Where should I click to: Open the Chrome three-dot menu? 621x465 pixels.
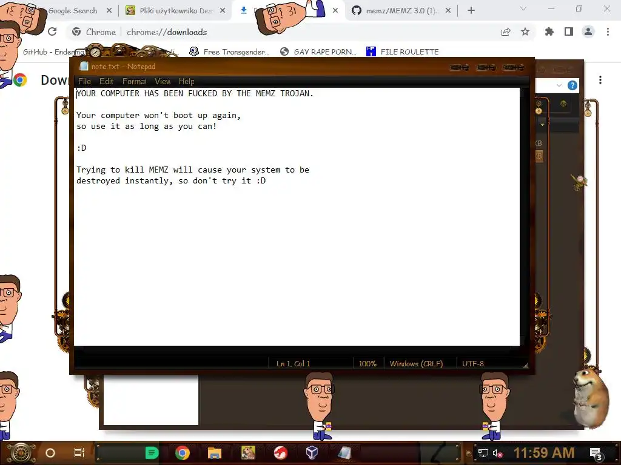pyautogui.click(x=608, y=32)
